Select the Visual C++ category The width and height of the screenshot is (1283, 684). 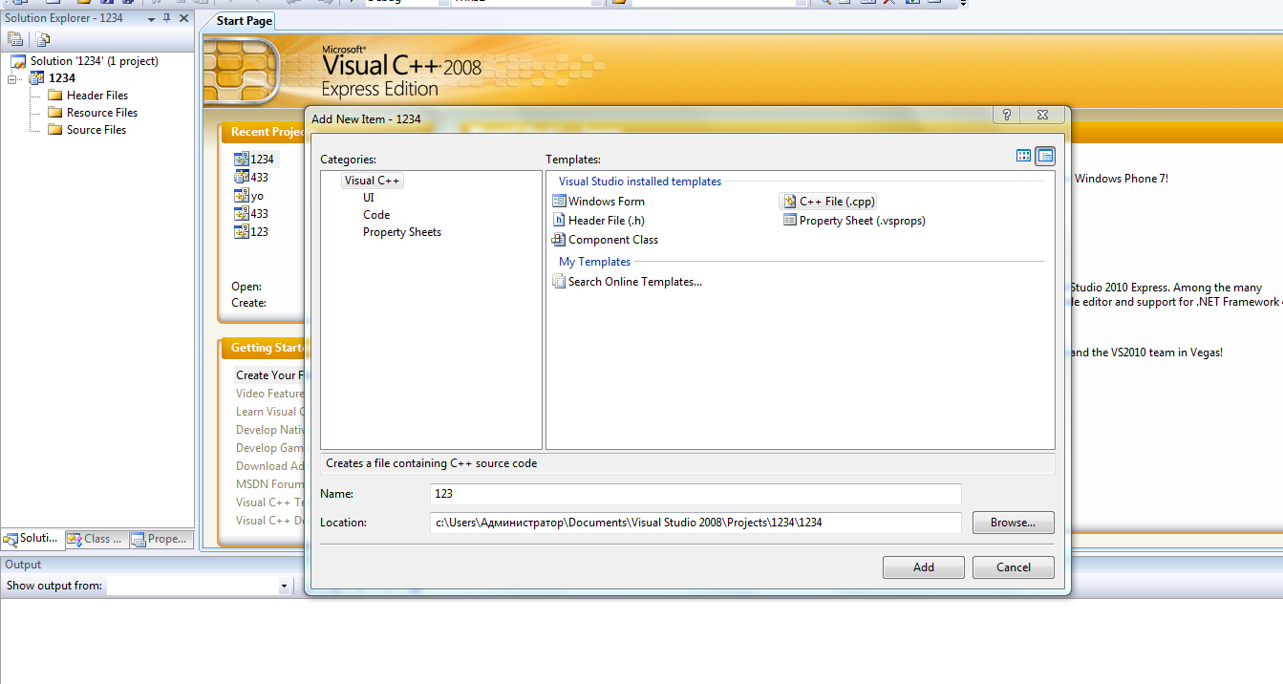373,181
